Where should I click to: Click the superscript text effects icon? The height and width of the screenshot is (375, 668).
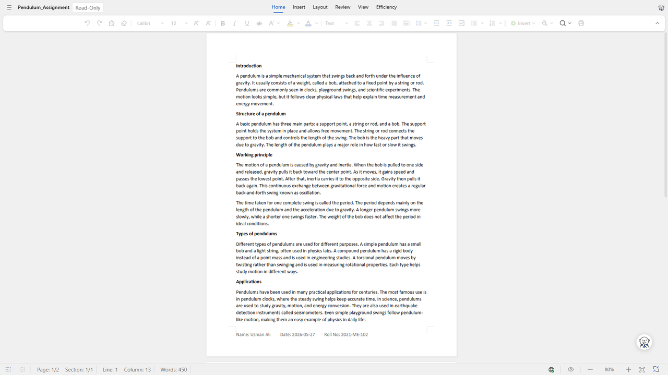coord(271,23)
